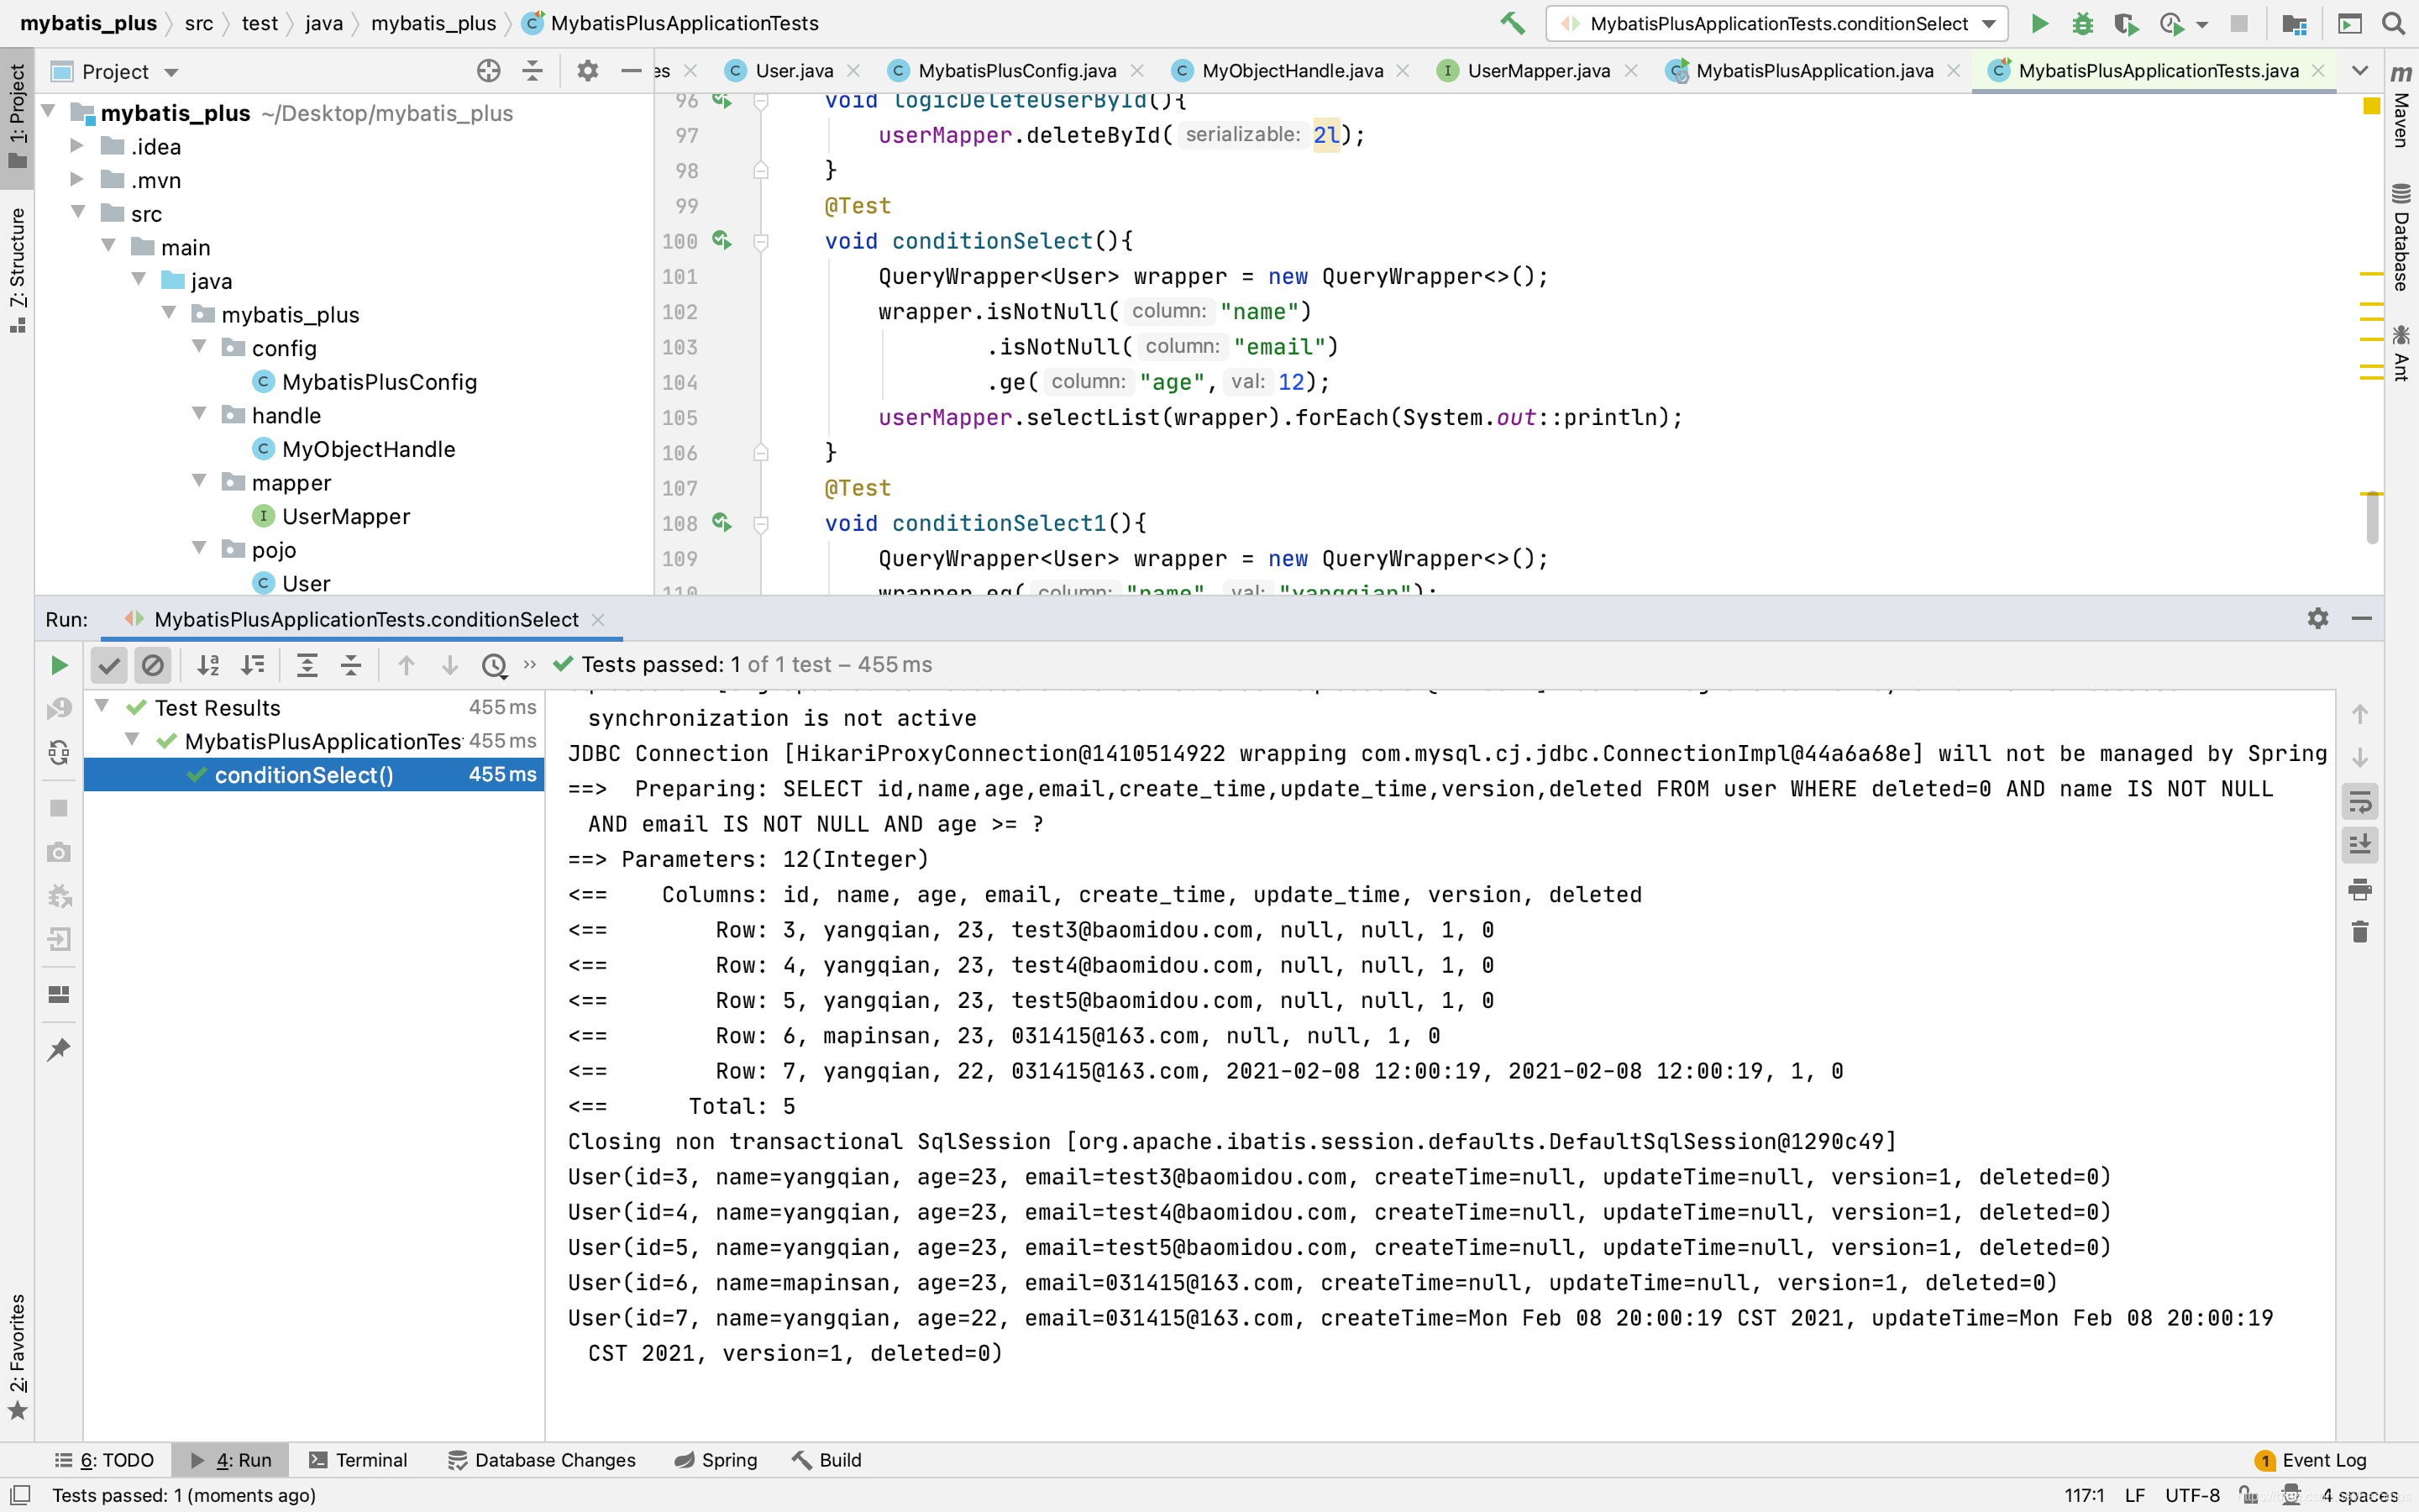Toggle soft-wrap in console output
Screen dimensions: 2419x1512
(2360, 801)
